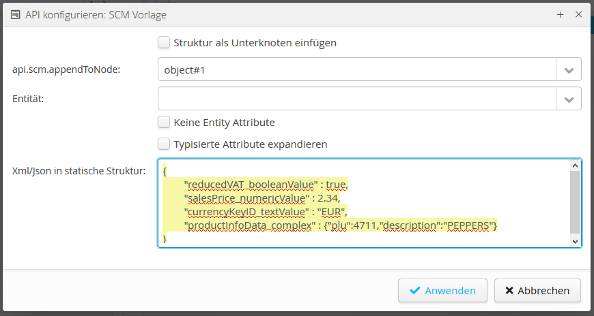Enable Struktur als Unterknoten einfügen
This screenshot has height=316, width=594.
164,43
